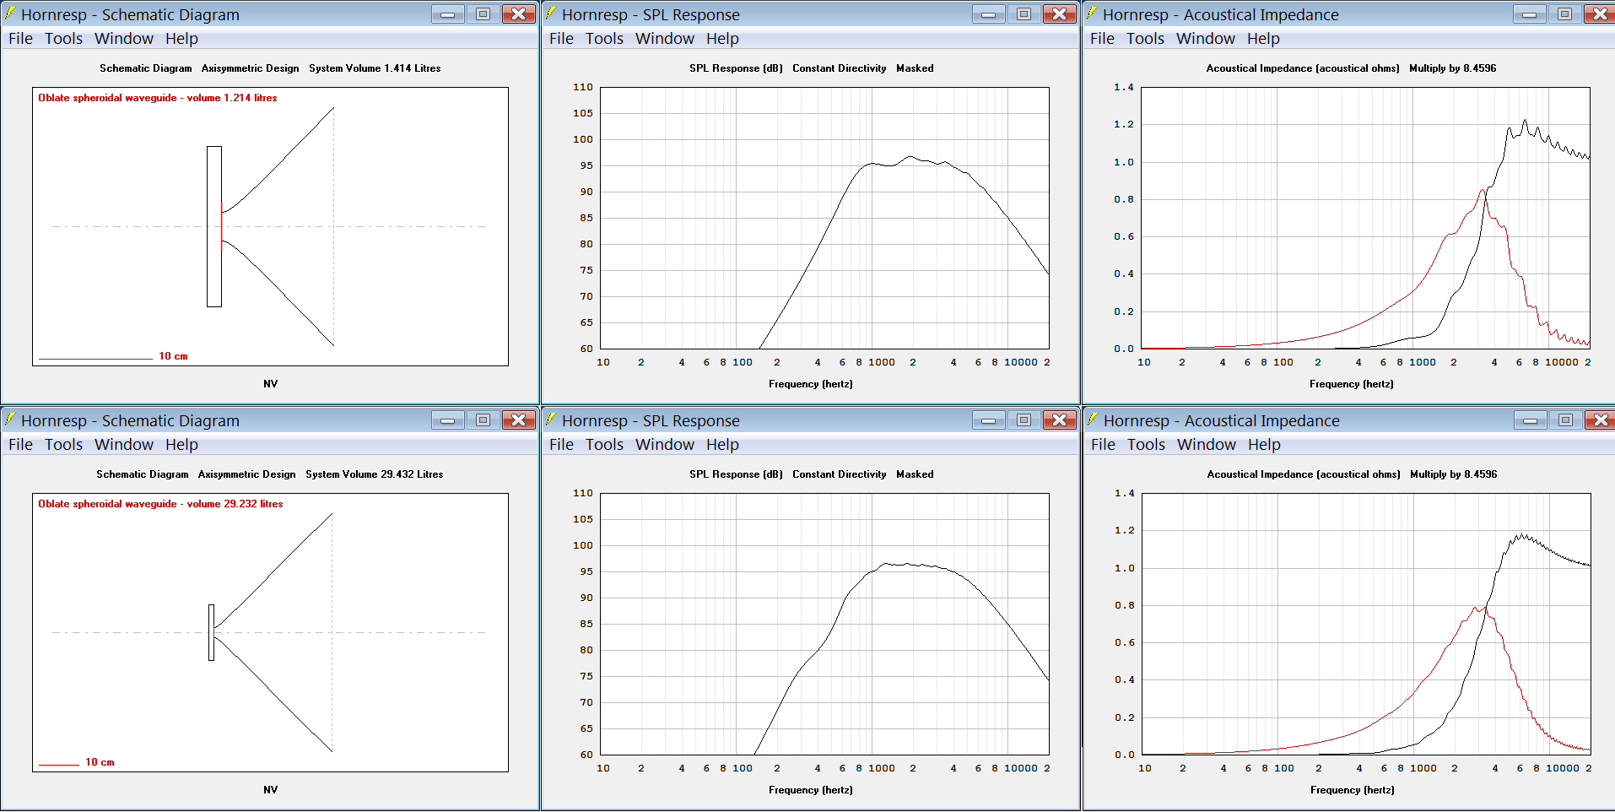
Task: Click 'Frequency (hertz)' label in upper SPL Response window
Action: click(810, 384)
